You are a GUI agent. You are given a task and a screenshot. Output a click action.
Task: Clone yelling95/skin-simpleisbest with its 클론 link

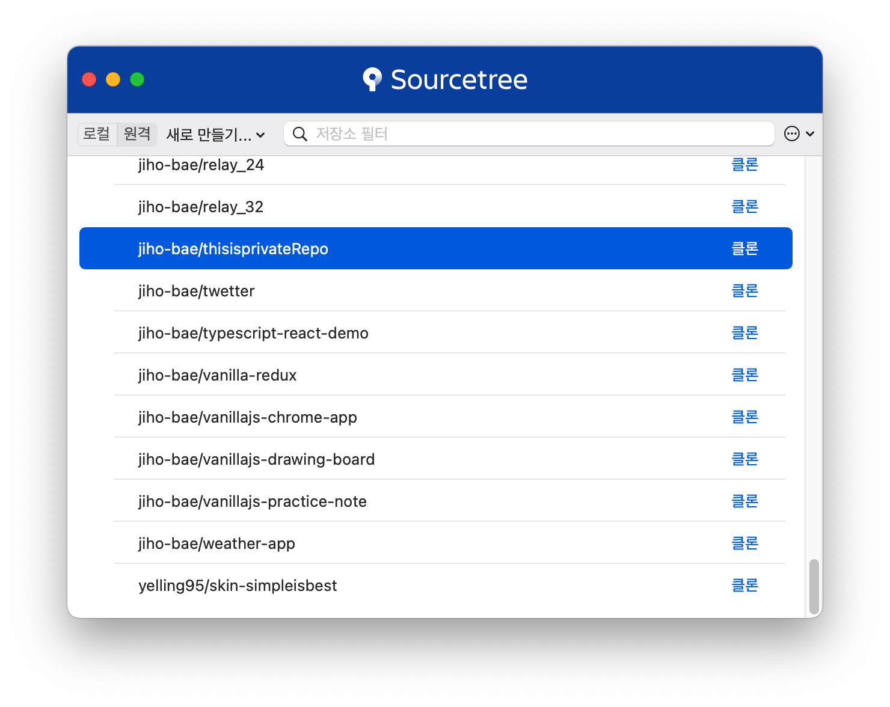click(744, 585)
